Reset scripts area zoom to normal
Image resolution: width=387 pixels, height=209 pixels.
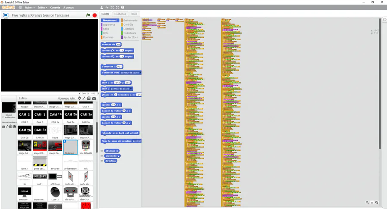pos(372,203)
